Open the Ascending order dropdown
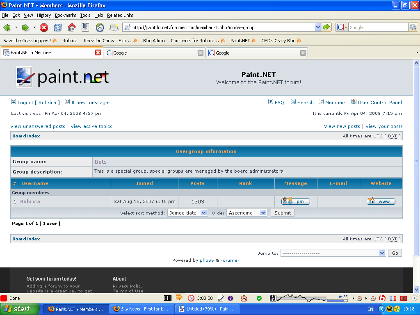The image size is (420, 315). coord(263,213)
